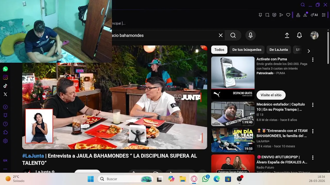Click the YouTube search text field

tap(164, 35)
